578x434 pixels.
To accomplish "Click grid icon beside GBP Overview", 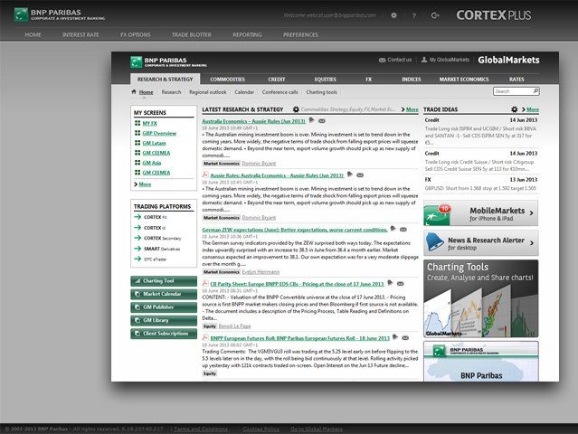I will tap(137, 133).
